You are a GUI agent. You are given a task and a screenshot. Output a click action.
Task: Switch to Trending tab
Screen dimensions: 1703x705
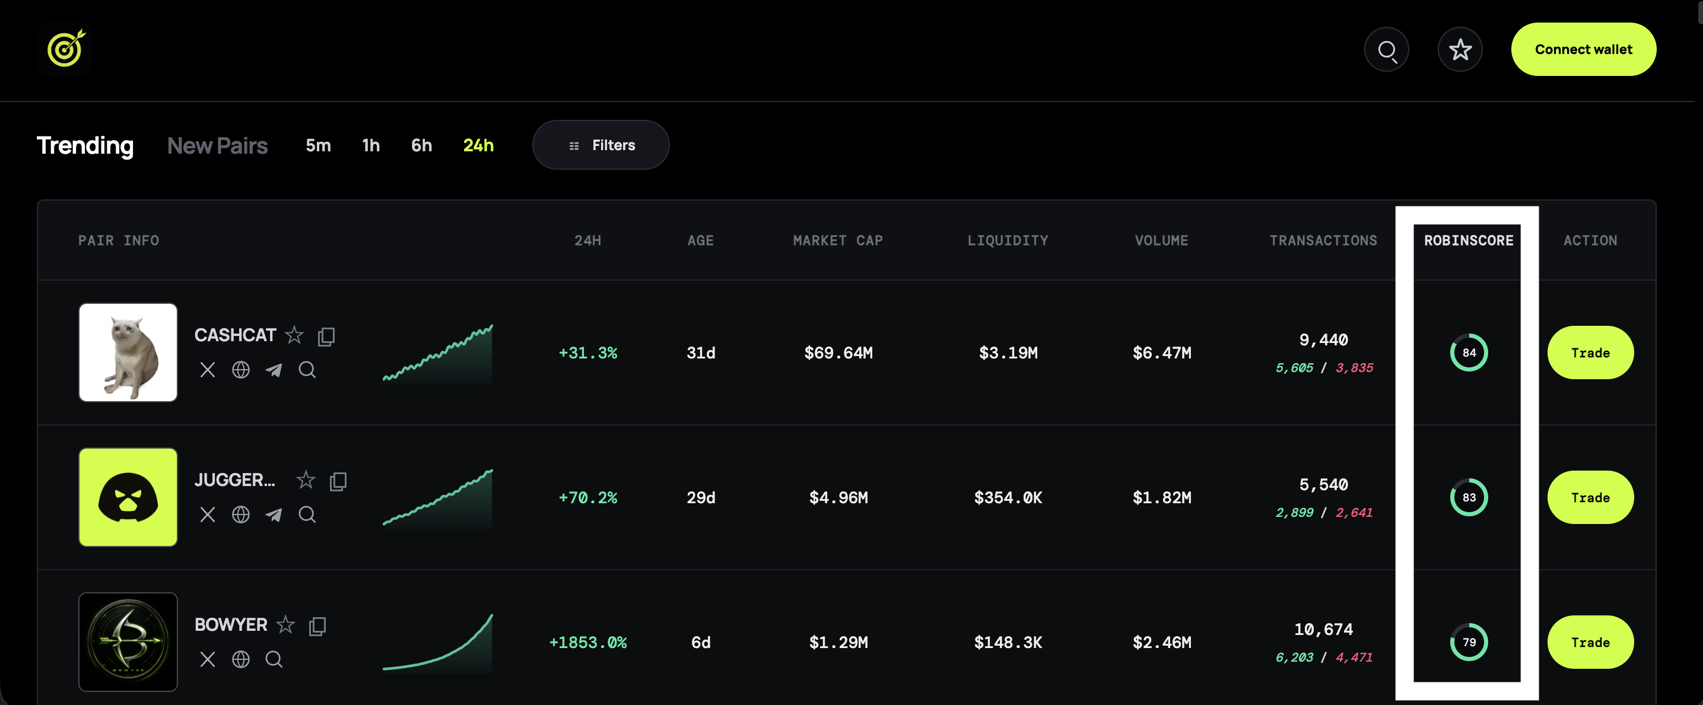(85, 145)
